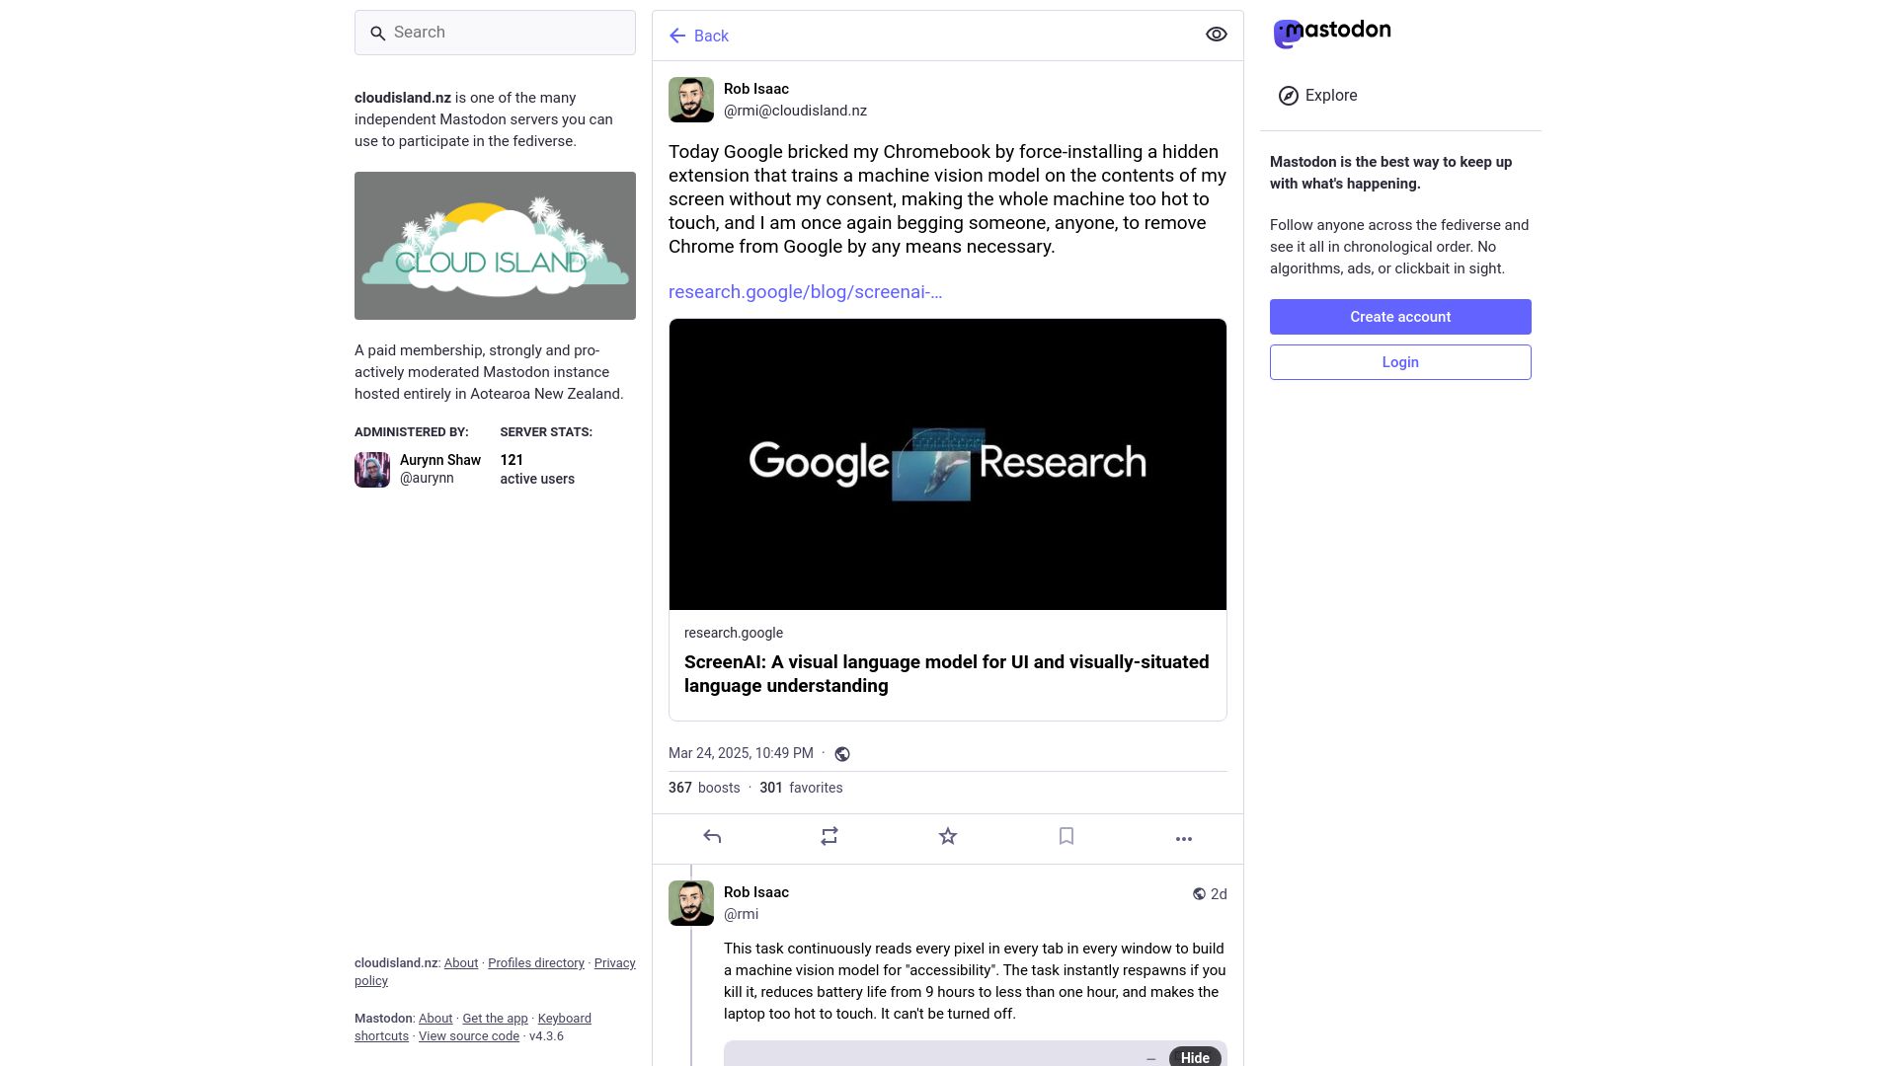Favorite the post with the star icon

coord(948,837)
